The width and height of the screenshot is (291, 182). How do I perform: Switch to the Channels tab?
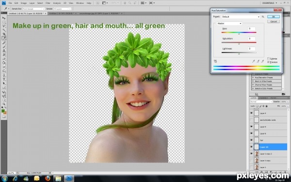pyautogui.click(x=263, y=98)
